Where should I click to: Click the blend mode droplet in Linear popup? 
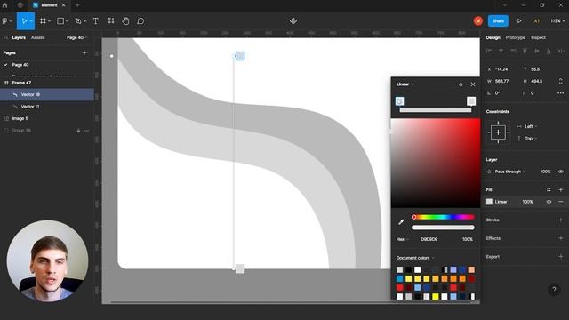[461, 84]
